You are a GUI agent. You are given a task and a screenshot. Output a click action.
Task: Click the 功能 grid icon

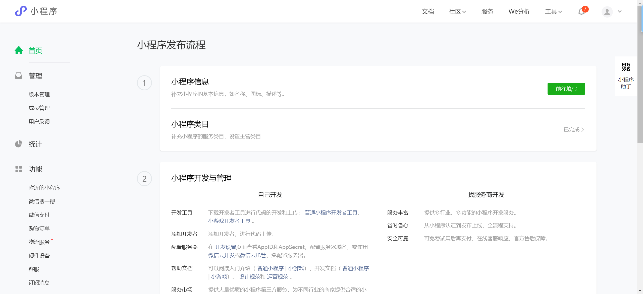19,169
